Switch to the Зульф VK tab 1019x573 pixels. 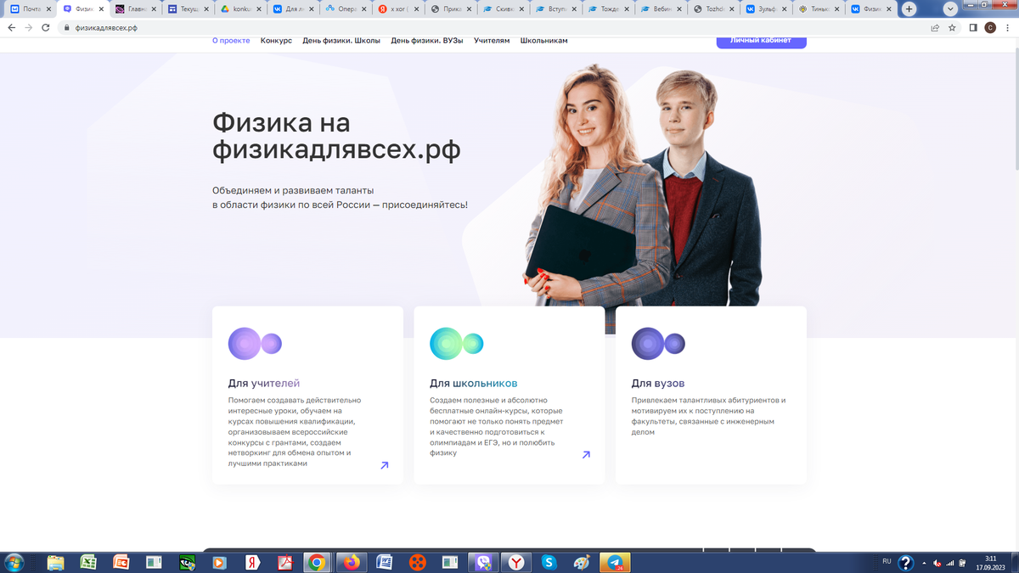point(767,9)
